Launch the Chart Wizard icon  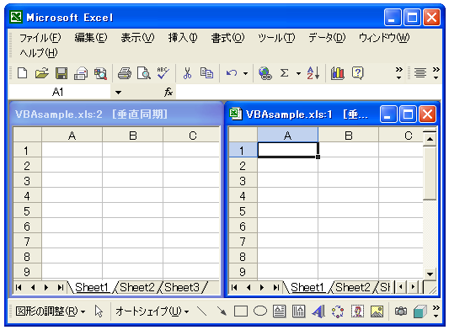point(338,73)
